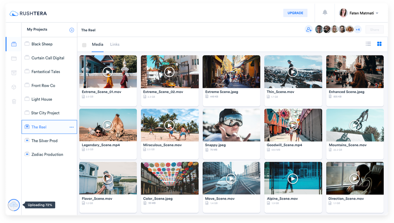This screenshot has width=394, height=223.
Task: Play Thin_Scene.mov video
Action: pyautogui.click(x=293, y=72)
